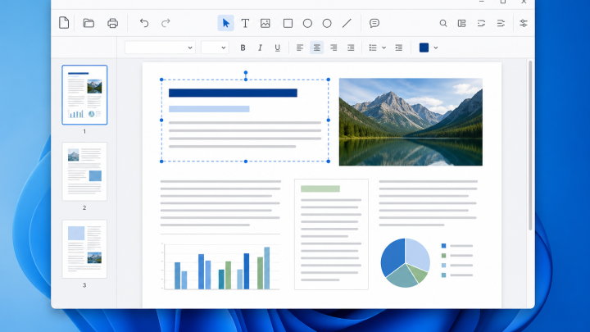Click the top-right corner handle of the selection
The width and height of the screenshot is (590, 332).
click(x=329, y=80)
